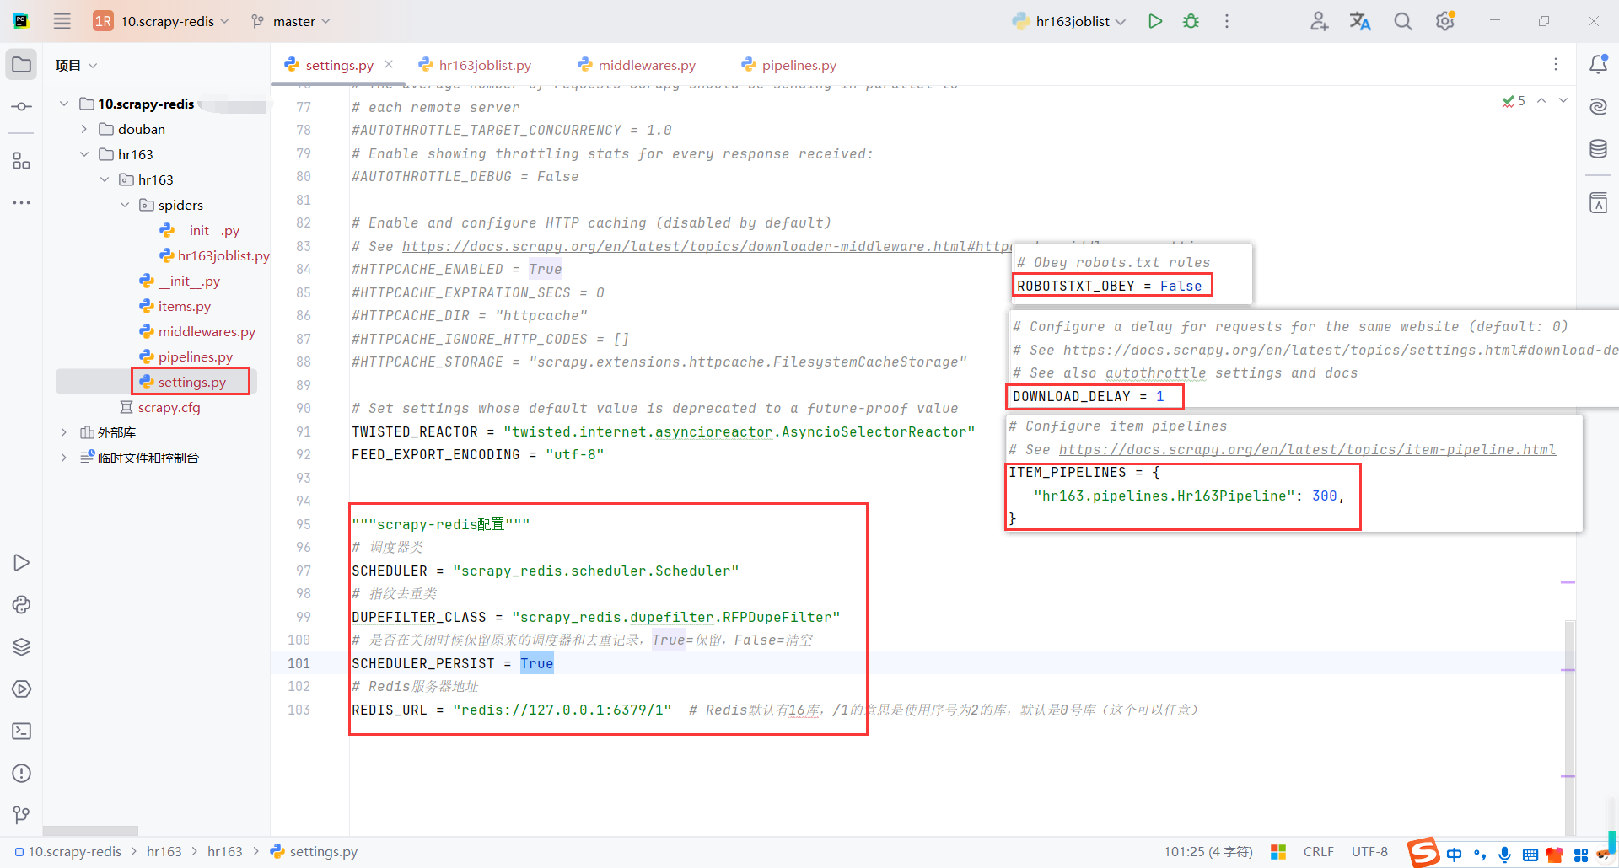Switch to the middlewares.py tab
Screen dimensions: 1619x868
637,65
